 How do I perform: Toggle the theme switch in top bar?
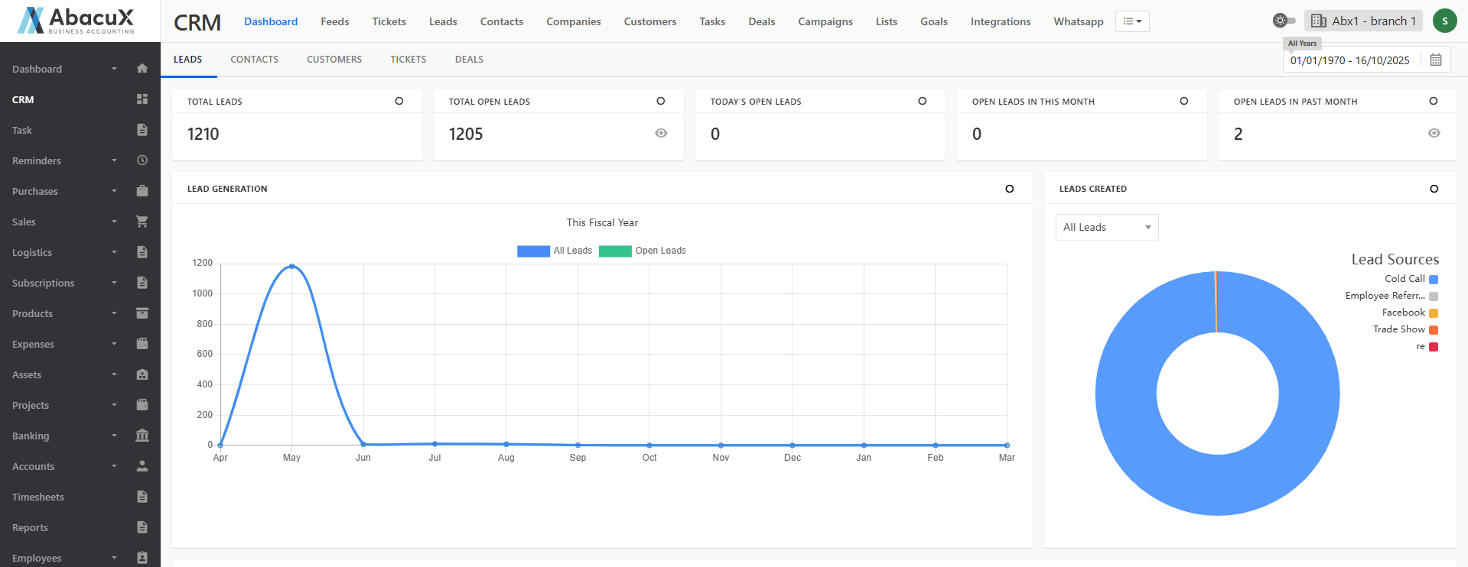coord(1284,21)
